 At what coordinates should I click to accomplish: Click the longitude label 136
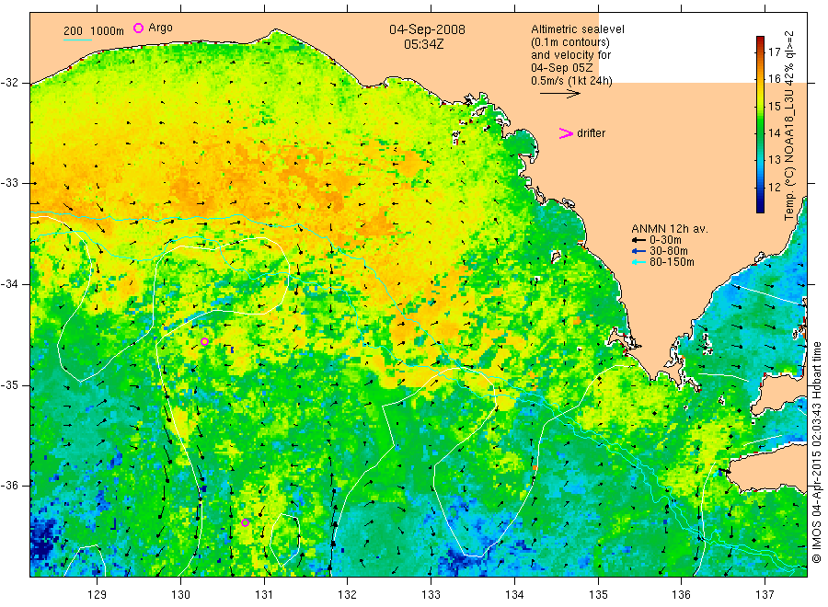(x=681, y=594)
